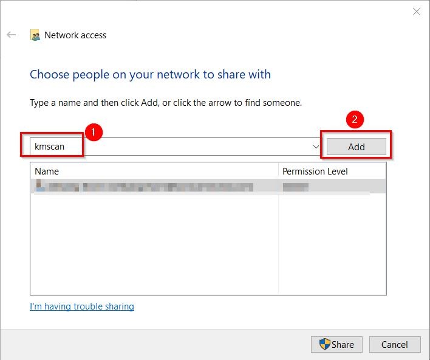430x360 pixels.
Task: Open the blurred permission level of first user
Action: 296,186
